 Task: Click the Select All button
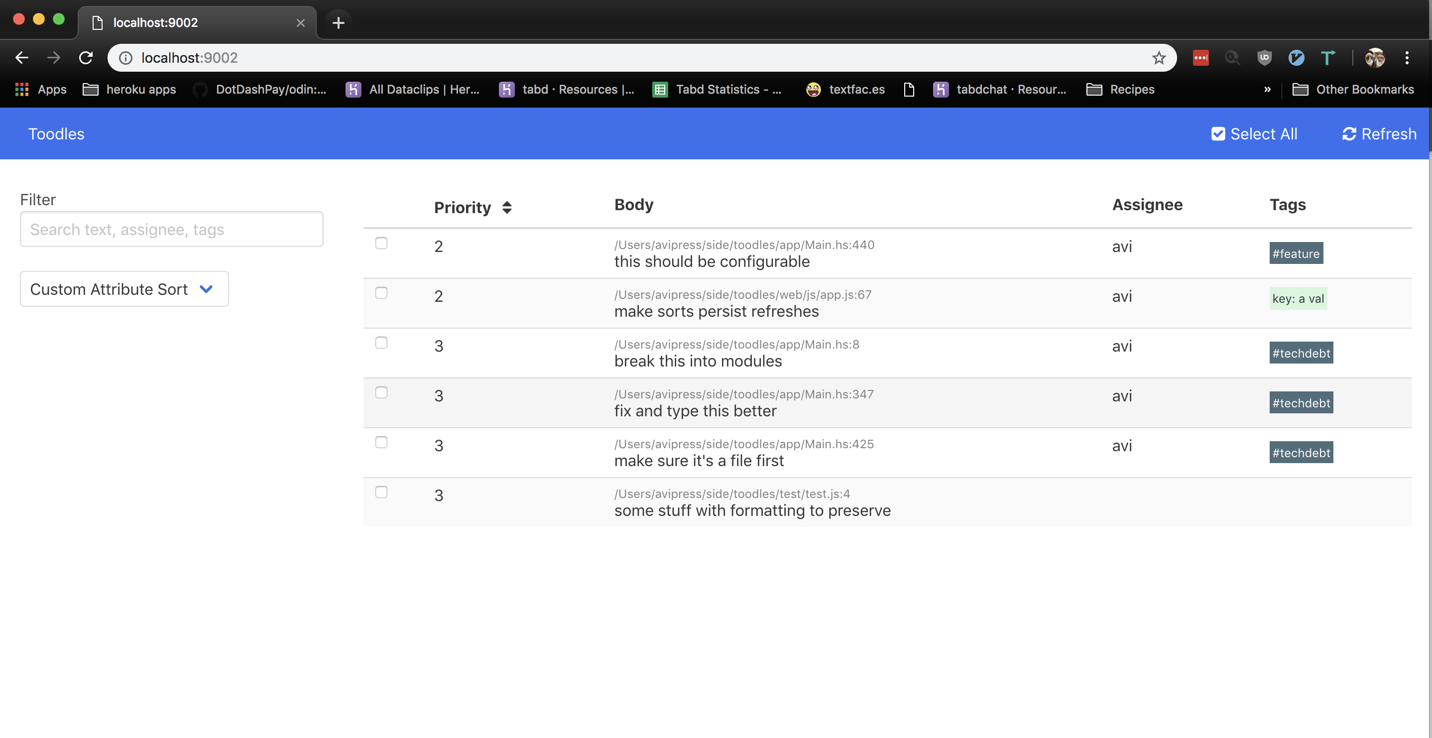coord(1254,134)
